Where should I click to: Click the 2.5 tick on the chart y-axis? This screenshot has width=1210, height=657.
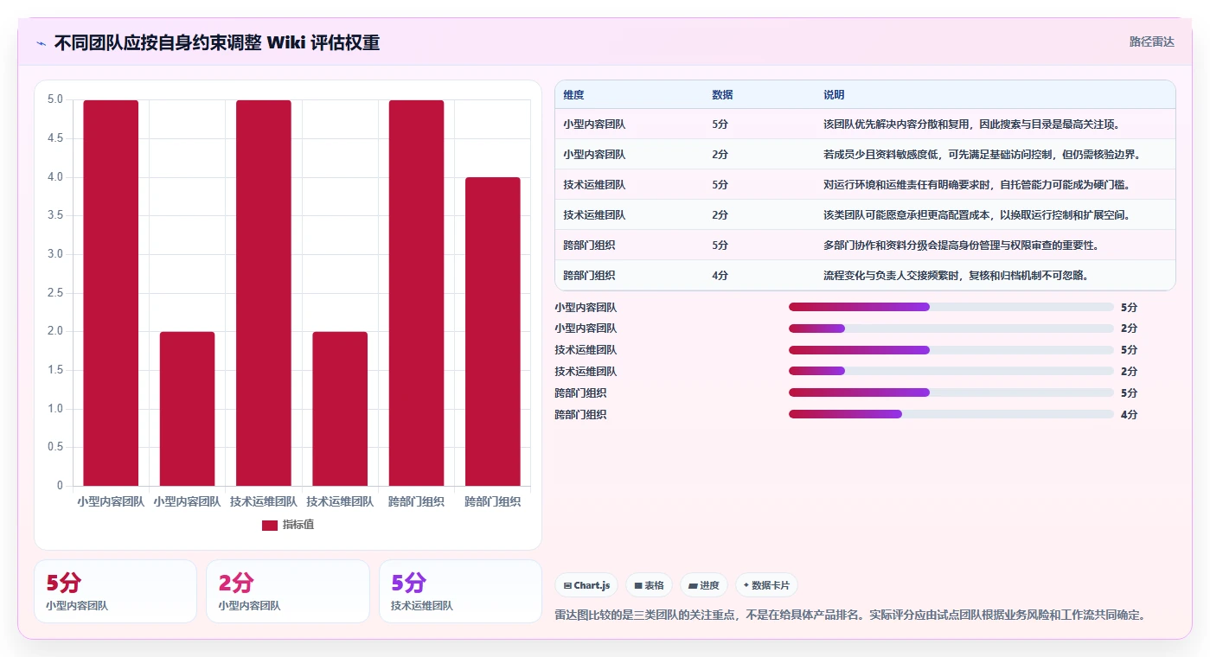pyautogui.click(x=54, y=293)
